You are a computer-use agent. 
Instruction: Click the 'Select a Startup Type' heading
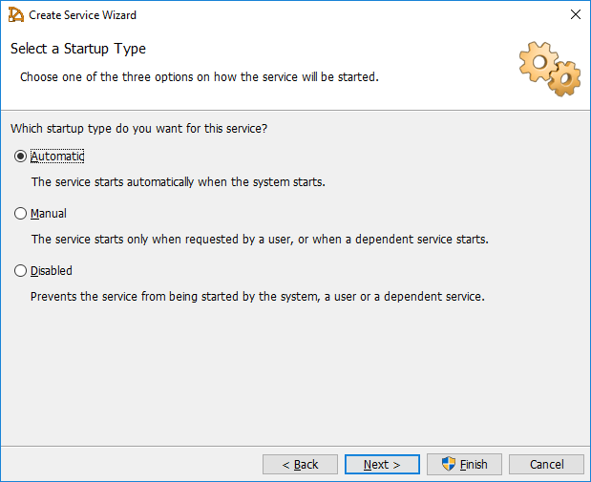pos(78,49)
